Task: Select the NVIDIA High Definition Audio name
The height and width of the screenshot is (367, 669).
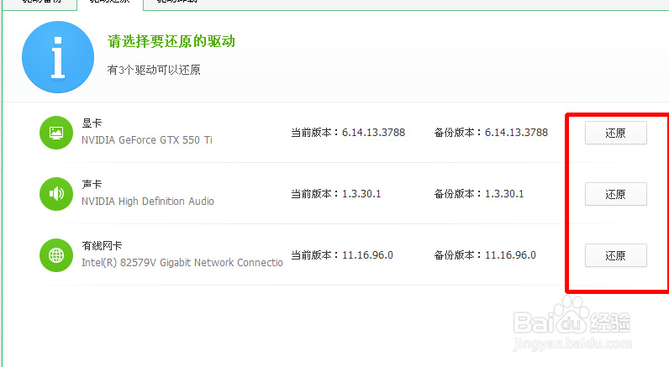Action: [147, 202]
